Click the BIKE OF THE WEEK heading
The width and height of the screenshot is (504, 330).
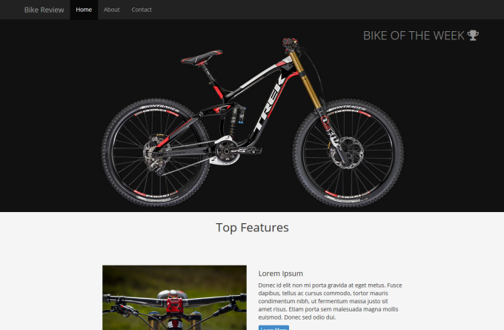(414, 36)
